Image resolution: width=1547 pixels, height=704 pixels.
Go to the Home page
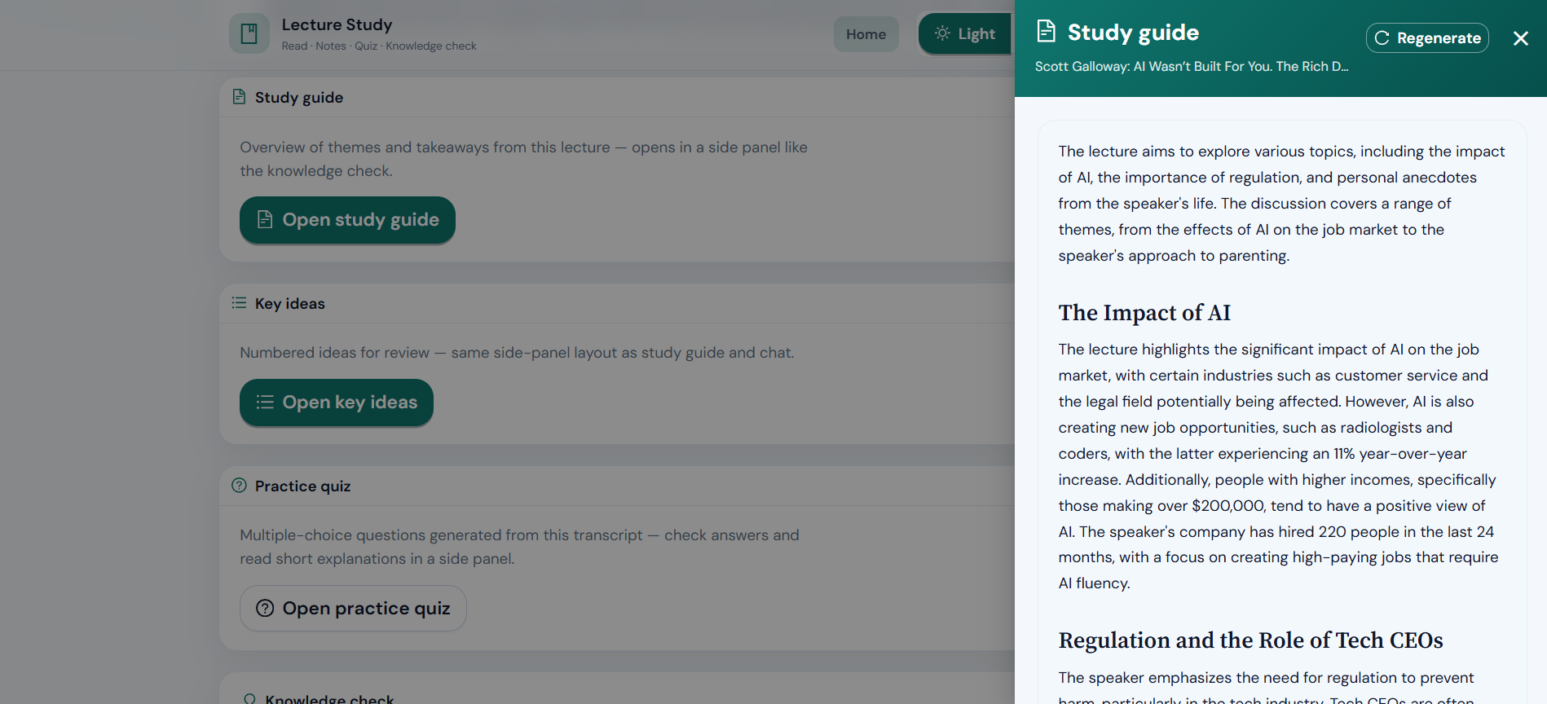pyautogui.click(x=866, y=34)
